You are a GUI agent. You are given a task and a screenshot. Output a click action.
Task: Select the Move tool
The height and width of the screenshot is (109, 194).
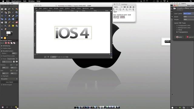coord(5,16)
